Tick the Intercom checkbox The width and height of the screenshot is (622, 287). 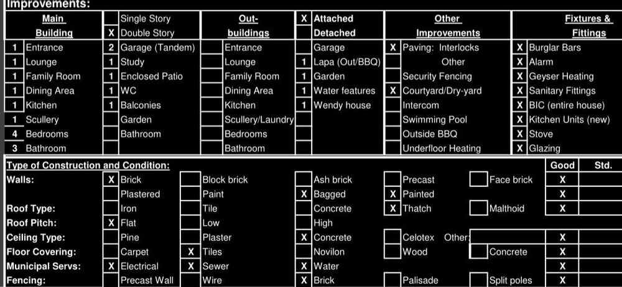point(393,105)
